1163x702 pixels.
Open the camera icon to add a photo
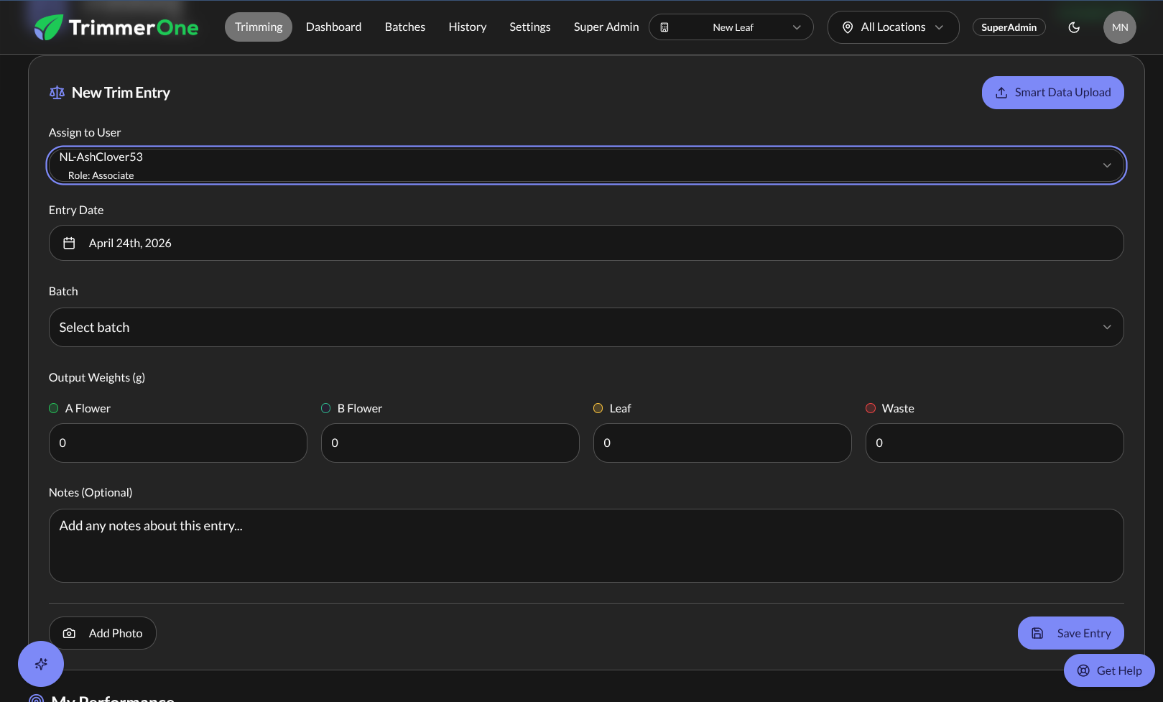(x=69, y=632)
